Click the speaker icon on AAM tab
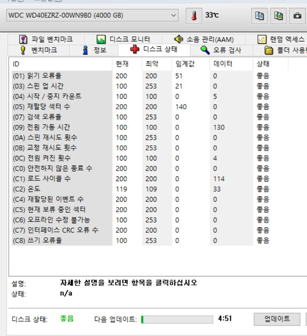Image resolution: width=307 pixels, height=336 pixels. (x=178, y=39)
